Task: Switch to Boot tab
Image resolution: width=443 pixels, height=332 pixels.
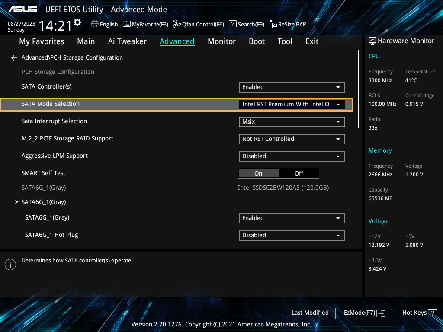Action: click(x=257, y=41)
